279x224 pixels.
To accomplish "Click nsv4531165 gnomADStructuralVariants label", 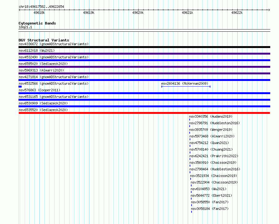I will tap(54, 97).
